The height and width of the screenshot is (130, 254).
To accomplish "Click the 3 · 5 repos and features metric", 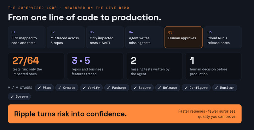I will pyautogui.click(x=95, y=66).
